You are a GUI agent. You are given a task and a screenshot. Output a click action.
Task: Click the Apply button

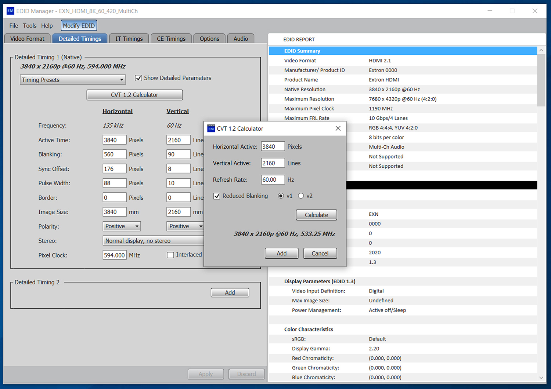206,374
